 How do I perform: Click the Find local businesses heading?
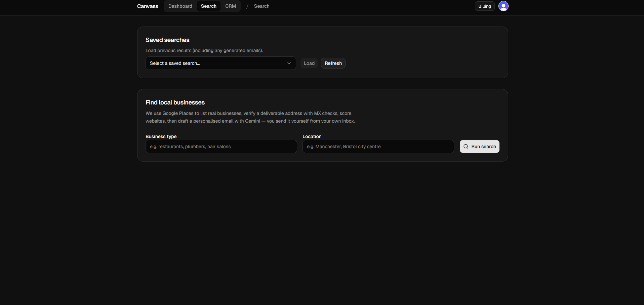(175, 102)
